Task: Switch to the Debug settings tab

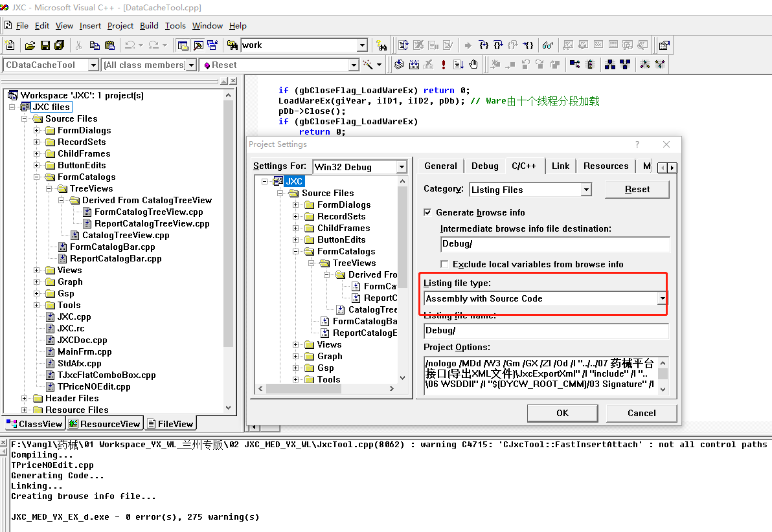Action: [x=485, y=166]
